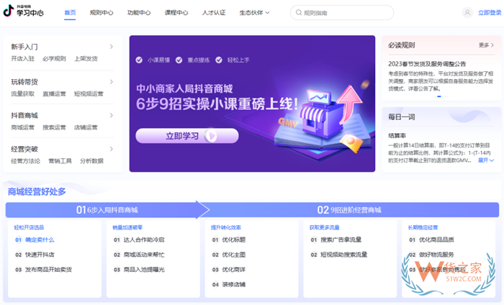The image size is (504, 305).
Task: Open the 流量获取 link
Action: (22, 94)
